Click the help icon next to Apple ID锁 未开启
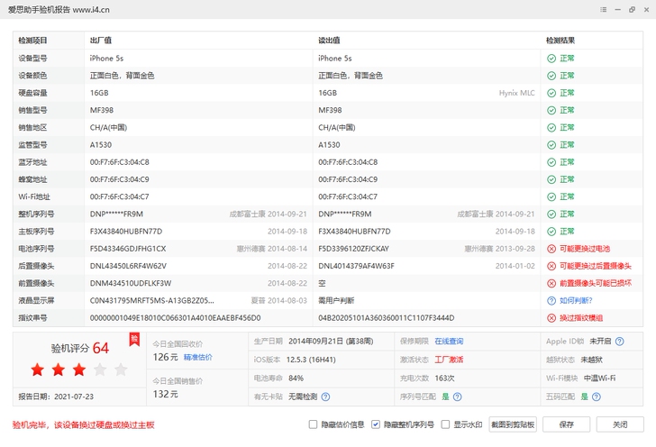The height and width of the screenshot is (447, 656). tap(620, 342)
